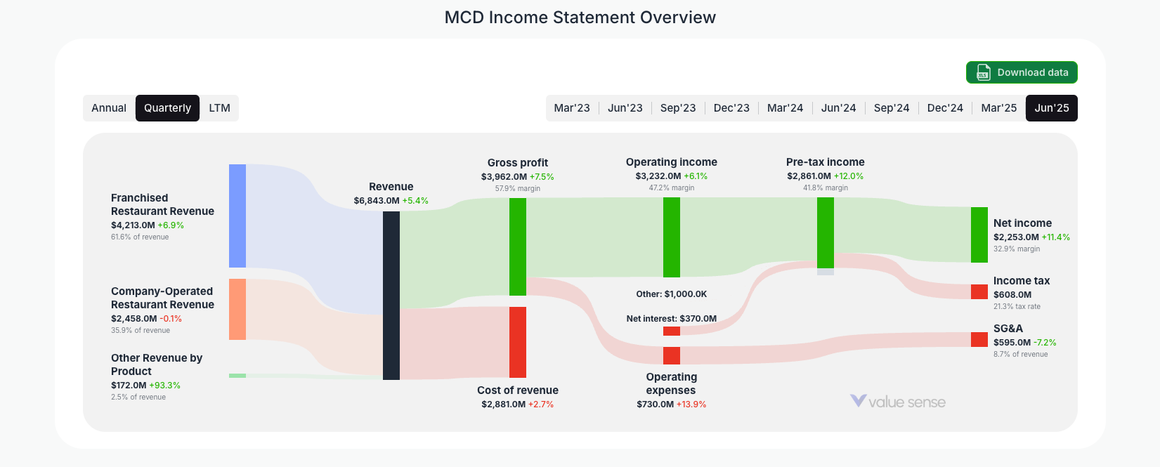Click the XLS spreadsheet icon on Download button

tap(982, 72)
